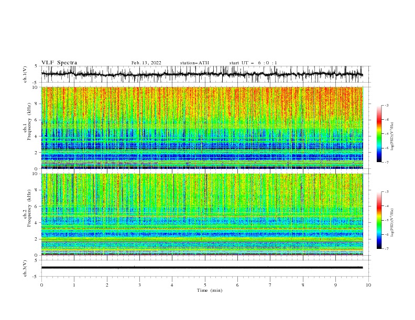Click the "-7" label on ch.2 color scale

point(387,249)
